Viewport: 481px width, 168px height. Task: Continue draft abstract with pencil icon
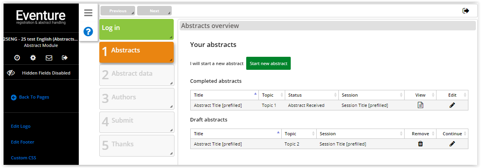[452, 144]
